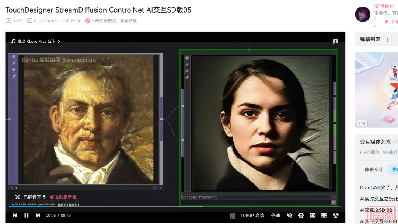Unmute the video with the speaker icon
The width and height of the screenshot is (398, 224).
coord(289,216)
